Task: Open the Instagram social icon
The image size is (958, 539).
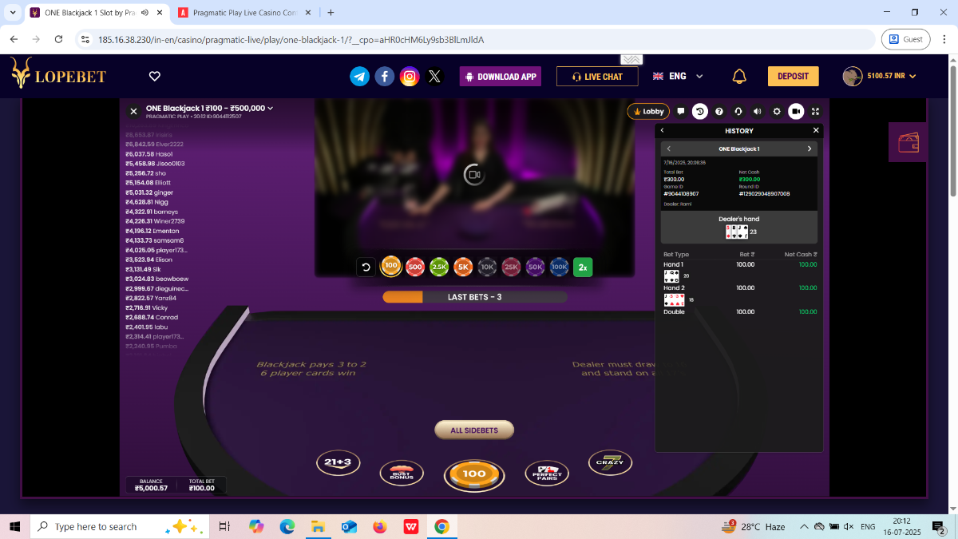Action: click(x=410, y=77)
